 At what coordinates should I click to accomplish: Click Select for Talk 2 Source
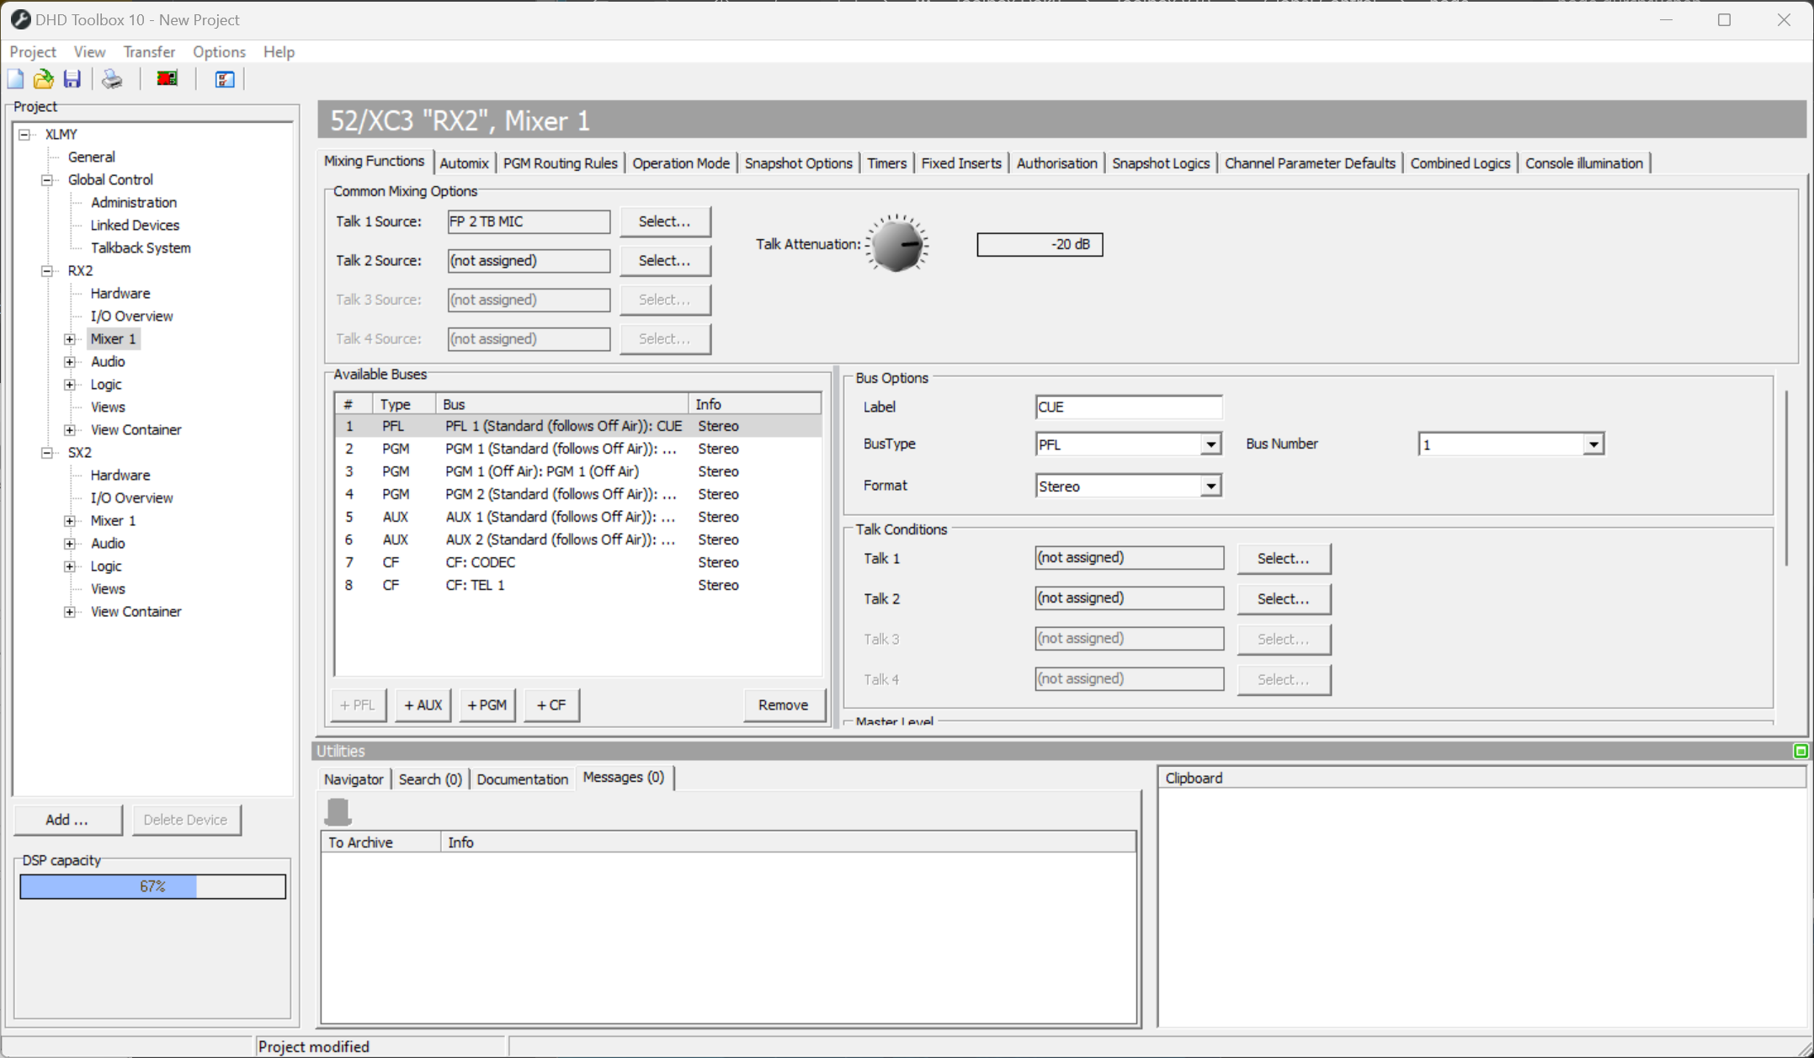665,260
